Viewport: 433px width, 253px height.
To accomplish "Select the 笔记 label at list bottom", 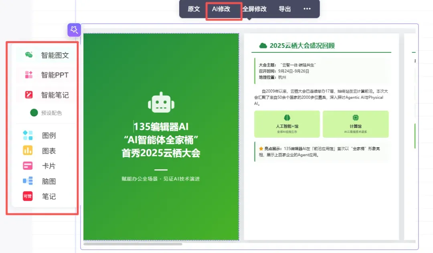I will pos(49,196).
